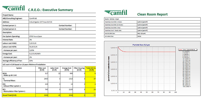Select the '3,00%' yearly increase value
This screenshot has width=203, height=99.
coord(32,50)
